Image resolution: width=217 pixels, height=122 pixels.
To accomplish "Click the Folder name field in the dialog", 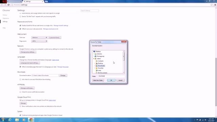I will (112, 76).
